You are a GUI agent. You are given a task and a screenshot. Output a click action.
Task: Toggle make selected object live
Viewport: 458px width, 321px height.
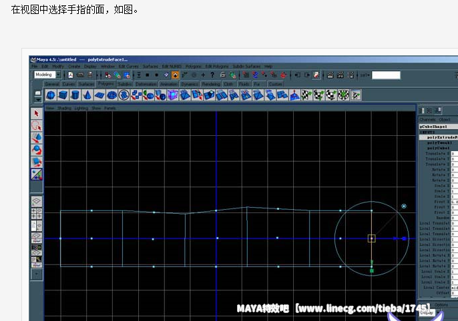pyautogui.click(x=283, y=75)
